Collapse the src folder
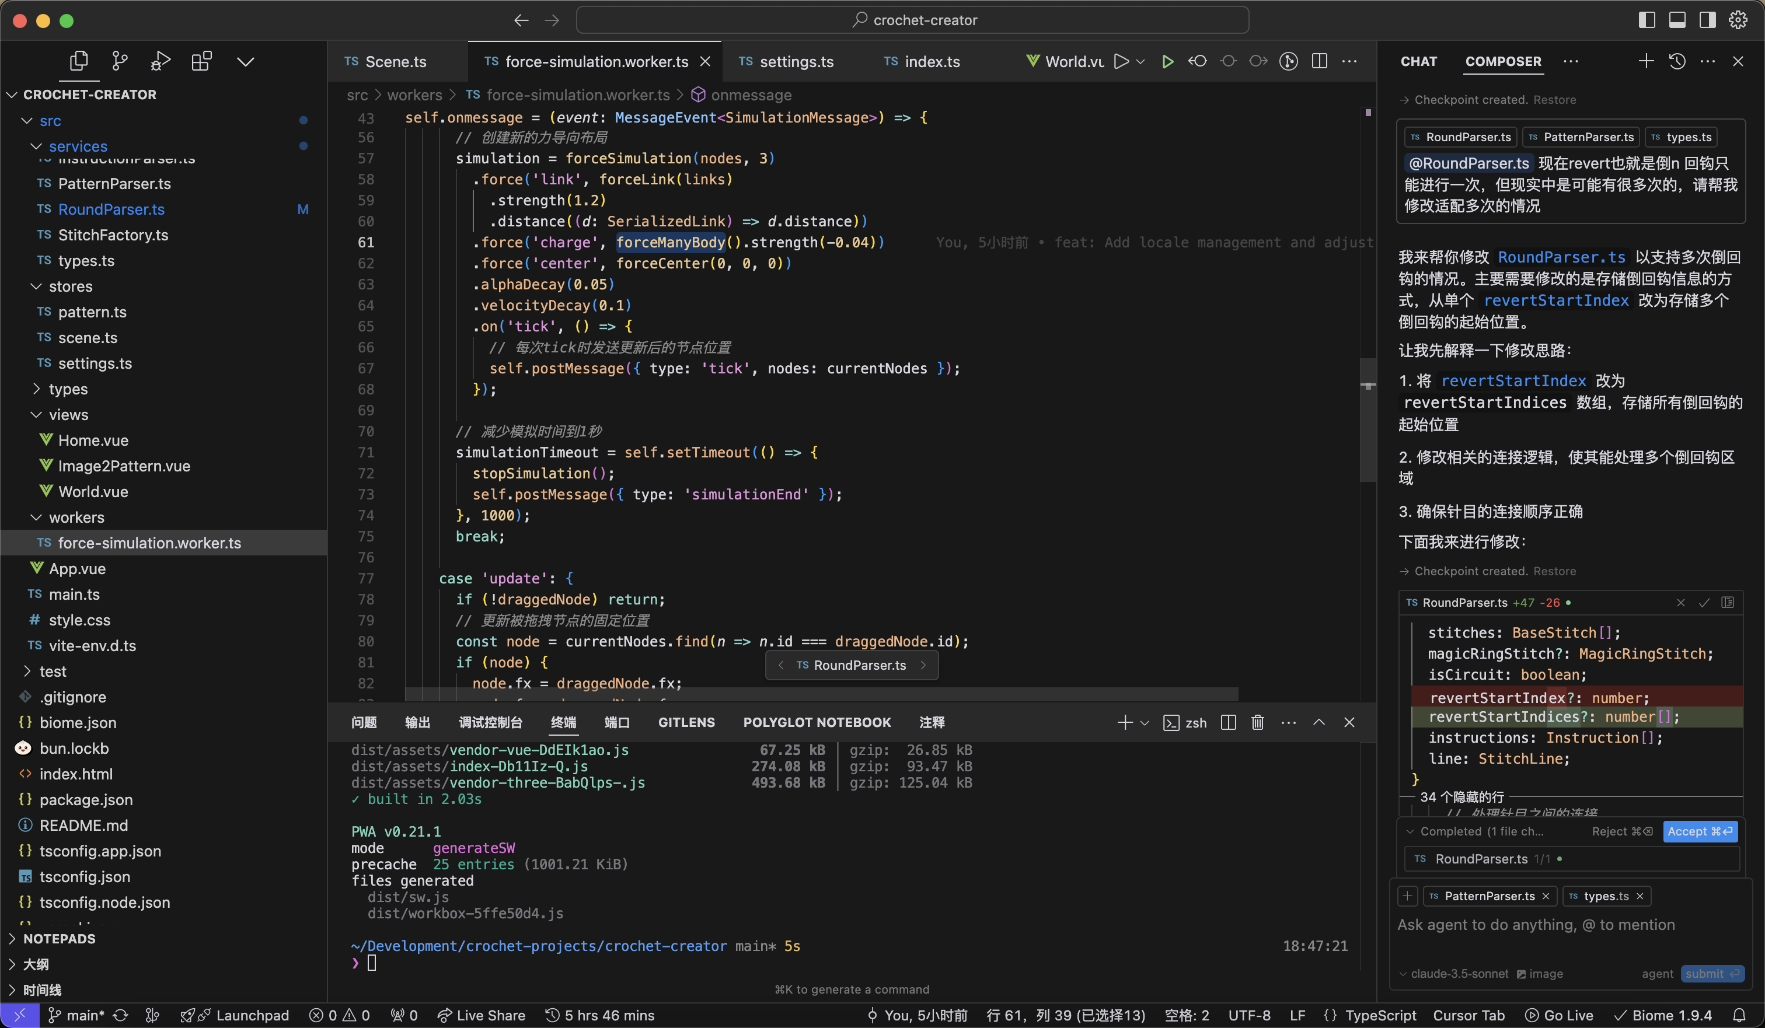1765x1028 pixels. click(x=27, y=120)
